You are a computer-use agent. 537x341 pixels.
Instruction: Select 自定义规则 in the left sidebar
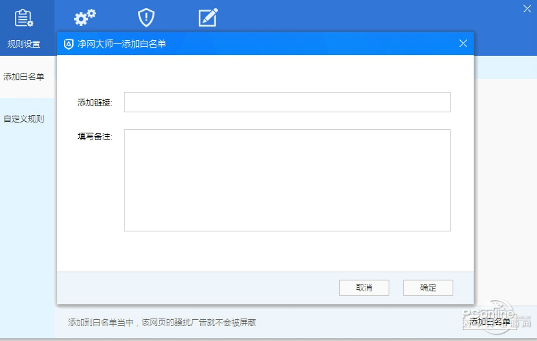point(24,119)
